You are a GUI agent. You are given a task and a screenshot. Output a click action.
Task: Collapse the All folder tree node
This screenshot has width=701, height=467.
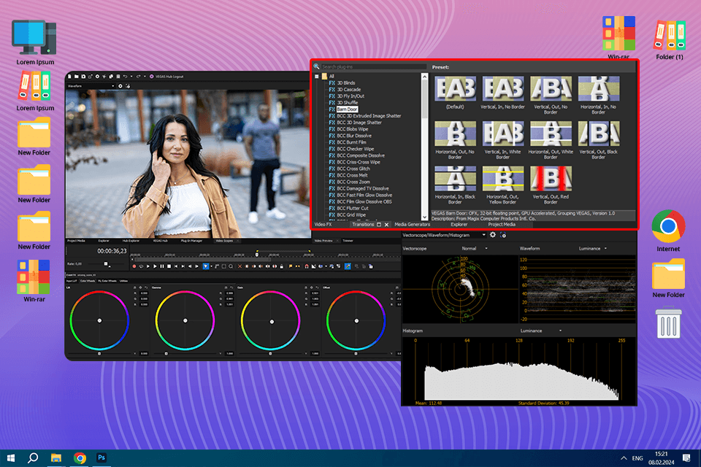[316, 77]
